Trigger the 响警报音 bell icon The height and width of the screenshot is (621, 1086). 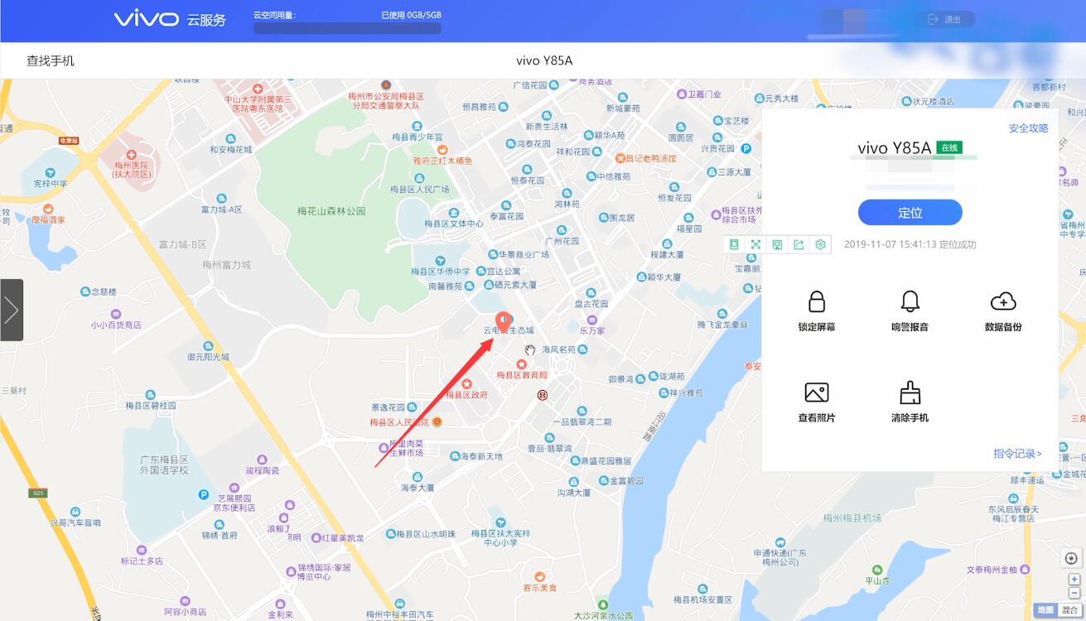pos(910,301)
